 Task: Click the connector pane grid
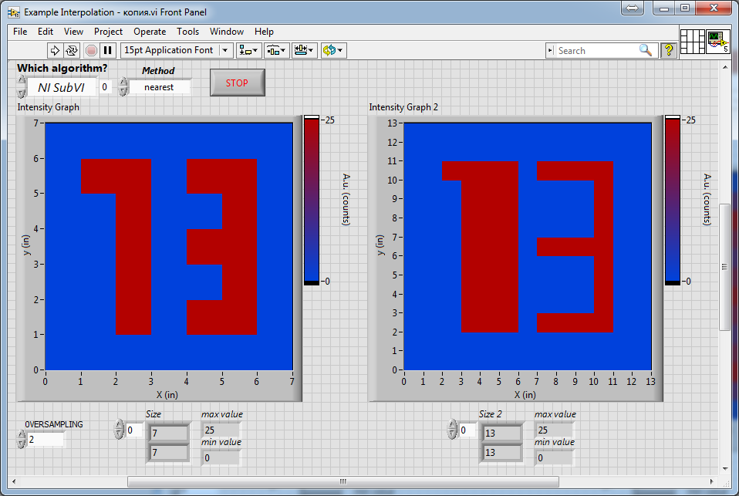[x=692, y=41]
